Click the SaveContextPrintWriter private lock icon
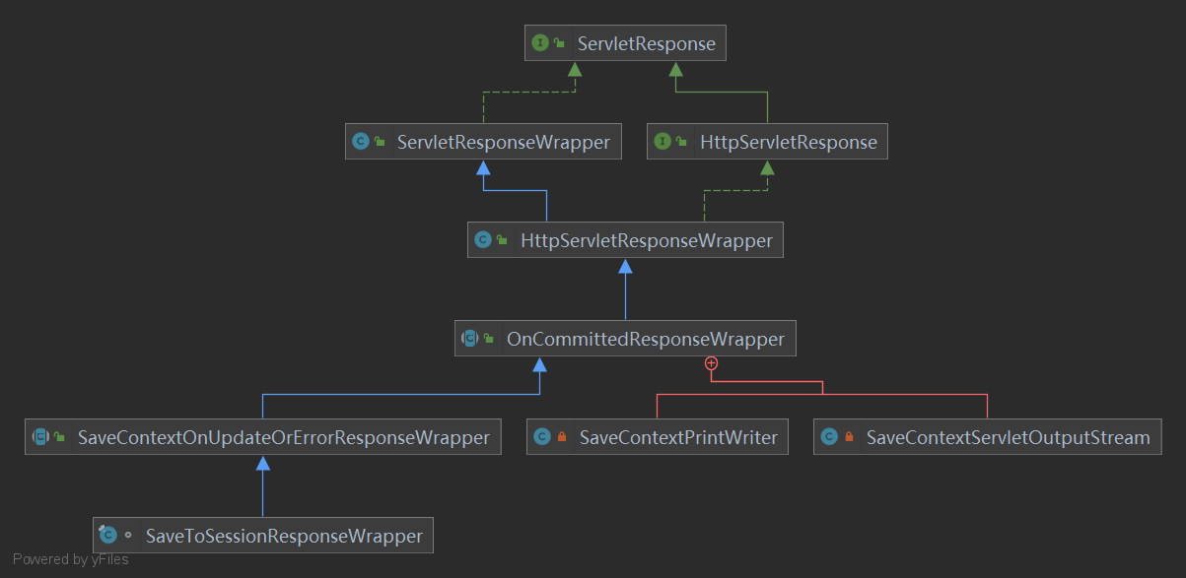This screenshot has width=1186, height=578. [561, 437]
